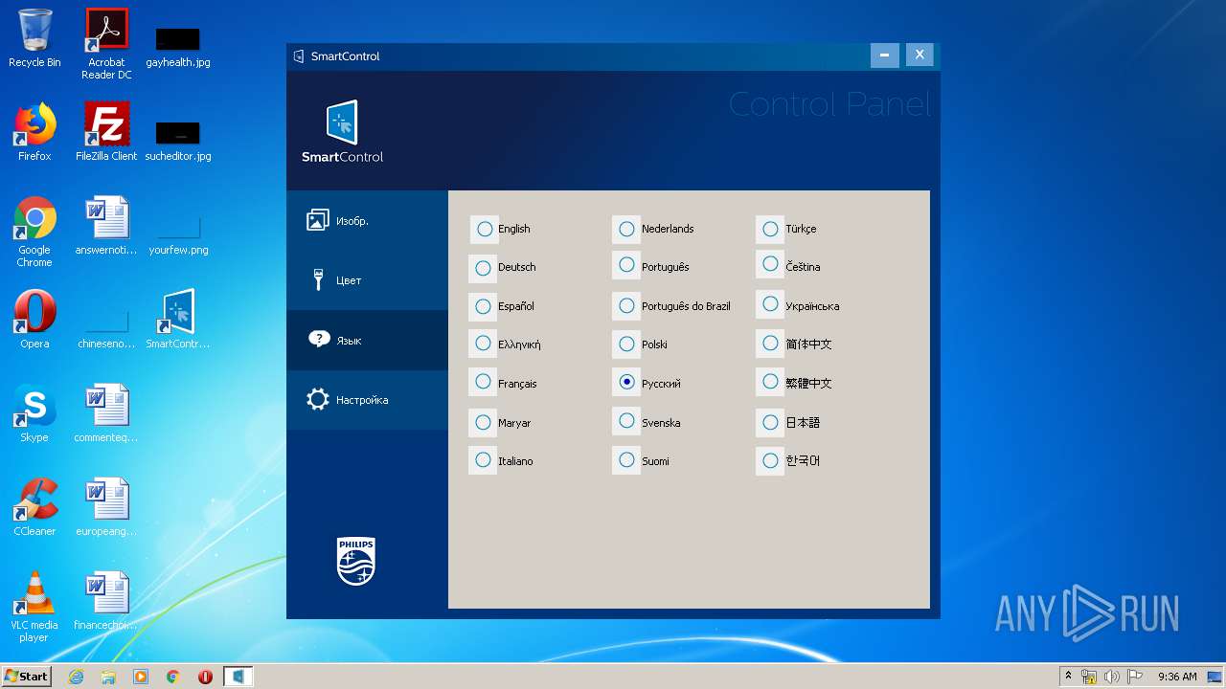Launch VLC media player shortcut
The width and height of the screenshot is (1226, 689).
click(x=34, y=607)
